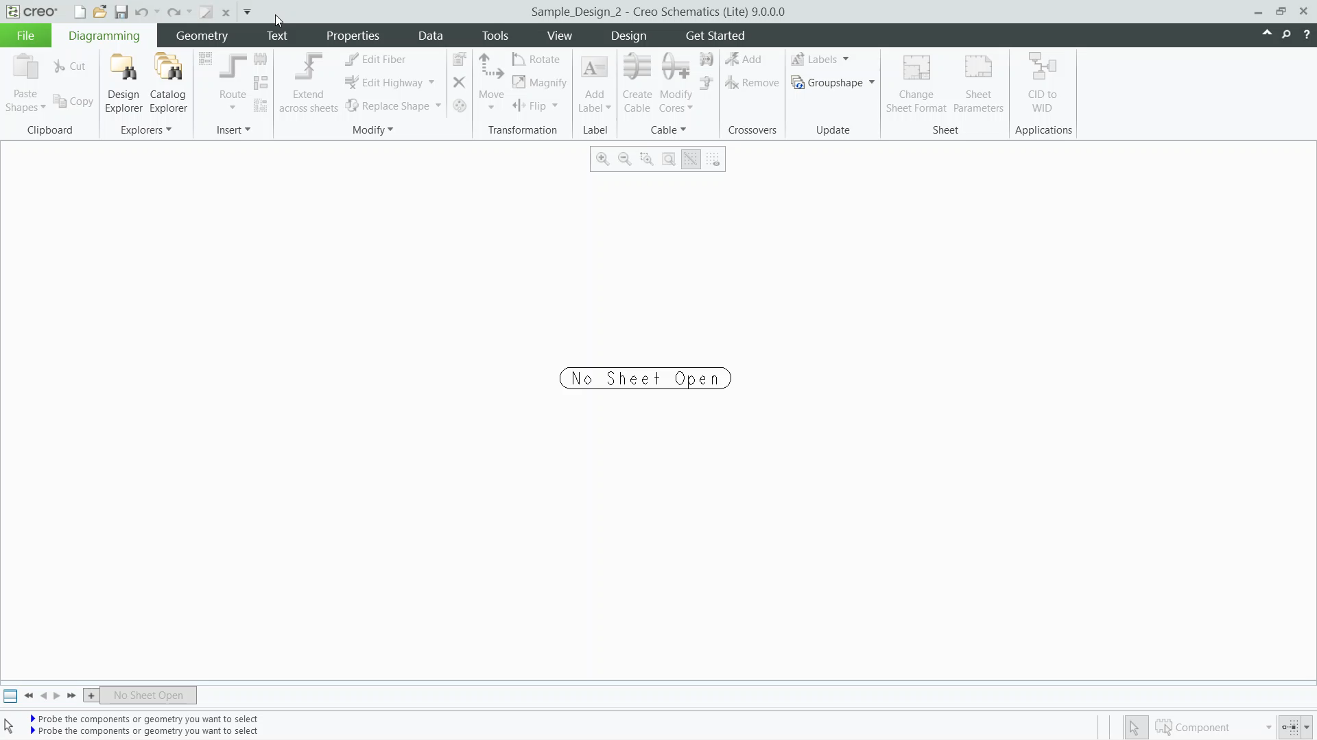Open the Design Explorer
Screen dimensions: 1317x740
pos(123,83)
